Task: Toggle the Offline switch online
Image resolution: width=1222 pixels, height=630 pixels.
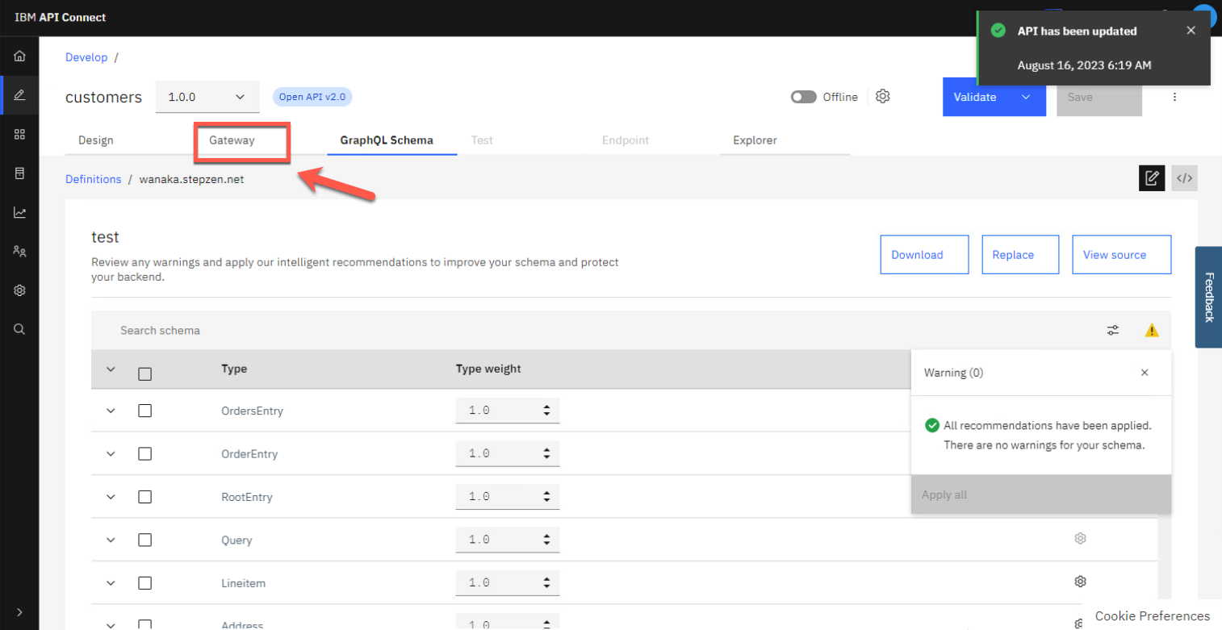Action: (803, 97)
